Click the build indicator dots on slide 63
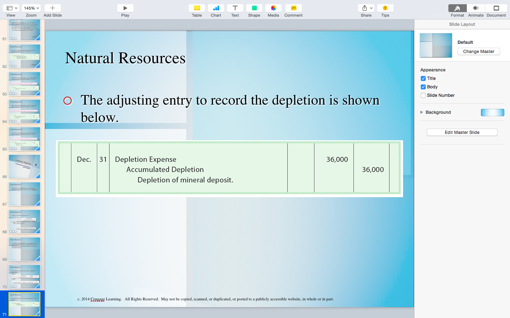The image size is (510, 318). (13, 94)
